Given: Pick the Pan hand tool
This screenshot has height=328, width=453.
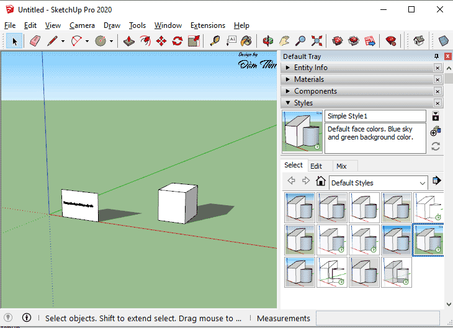Looking at the screenshot, I should (x=284, y=41).
